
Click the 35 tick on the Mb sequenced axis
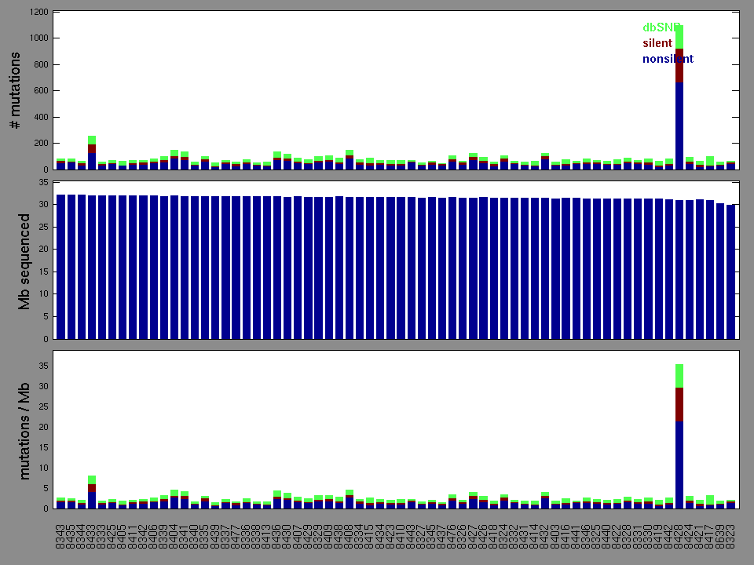(x=45, y=182)
